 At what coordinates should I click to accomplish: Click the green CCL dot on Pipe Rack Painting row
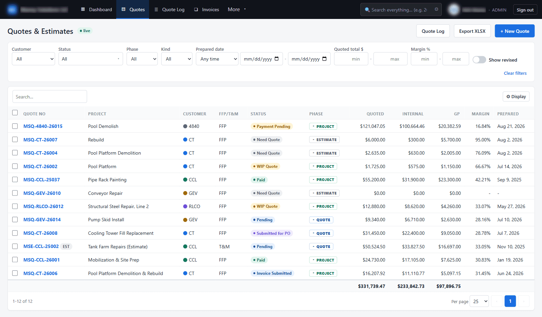point(185,180)
